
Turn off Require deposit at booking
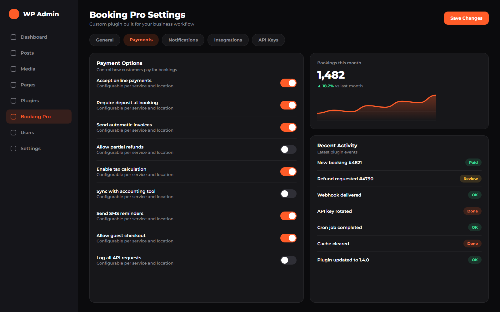(288, 105)
